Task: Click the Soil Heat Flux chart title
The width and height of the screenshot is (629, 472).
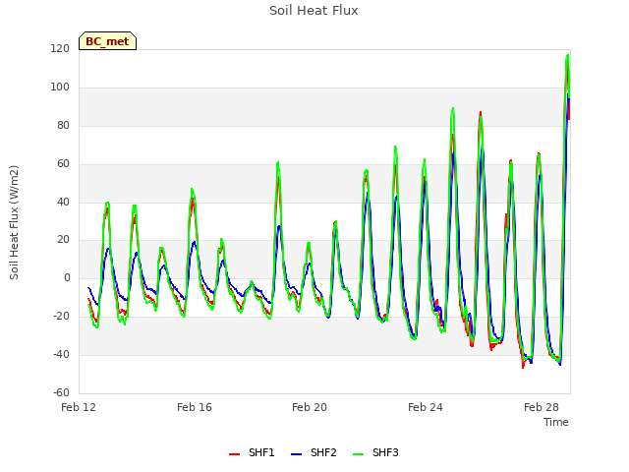Action: [314, 11]
